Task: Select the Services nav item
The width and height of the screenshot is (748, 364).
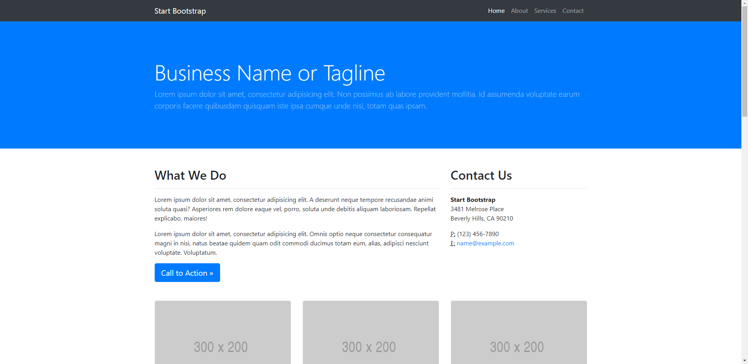Action: 545,11
